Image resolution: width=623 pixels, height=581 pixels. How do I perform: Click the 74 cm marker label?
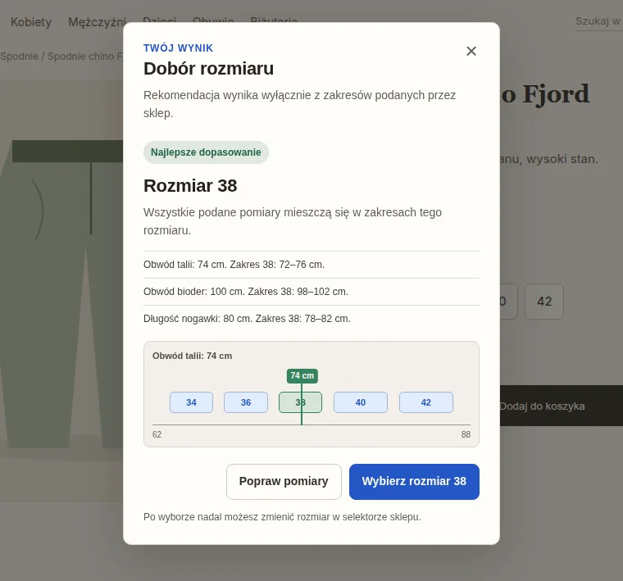pos(302,375)
